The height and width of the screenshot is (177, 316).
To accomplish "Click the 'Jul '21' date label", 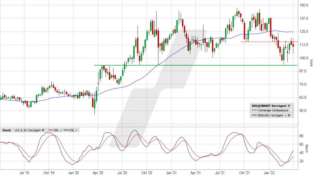I will point(220,173).
